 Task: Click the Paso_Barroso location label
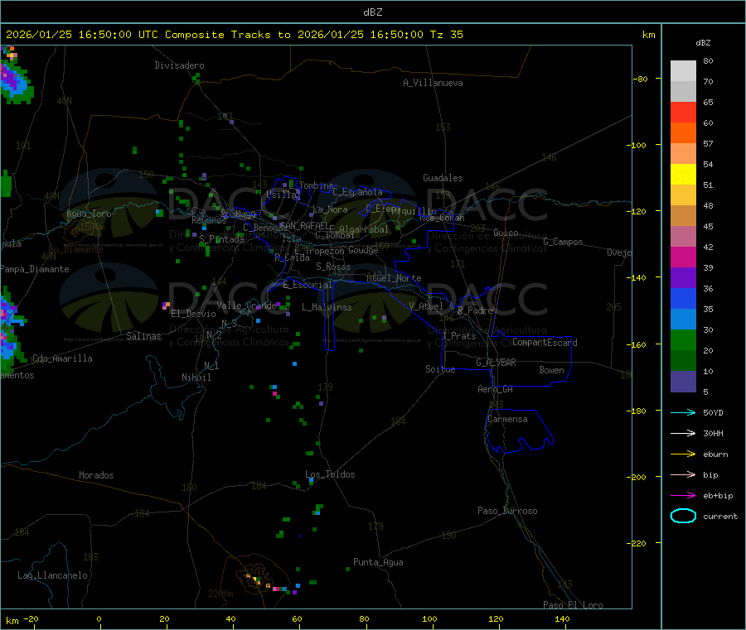click(x=507, y=511)
